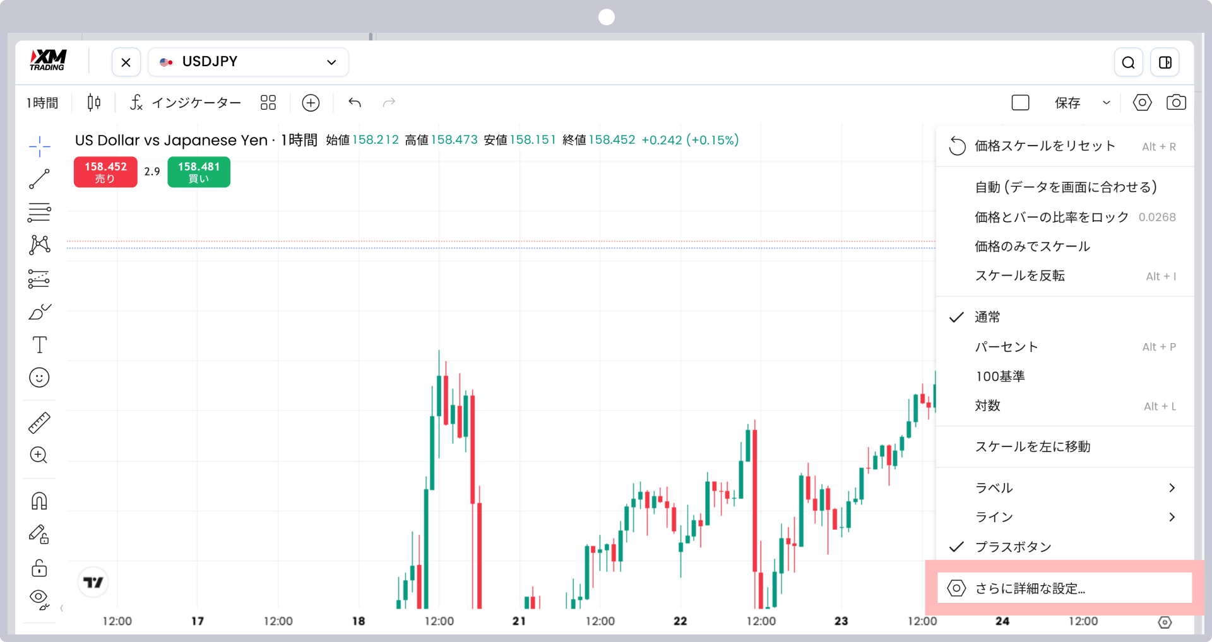Undo the last chart action
The height and width of the screenshot is (642, 1212).
pyautogui.click(x=355, y=102)
